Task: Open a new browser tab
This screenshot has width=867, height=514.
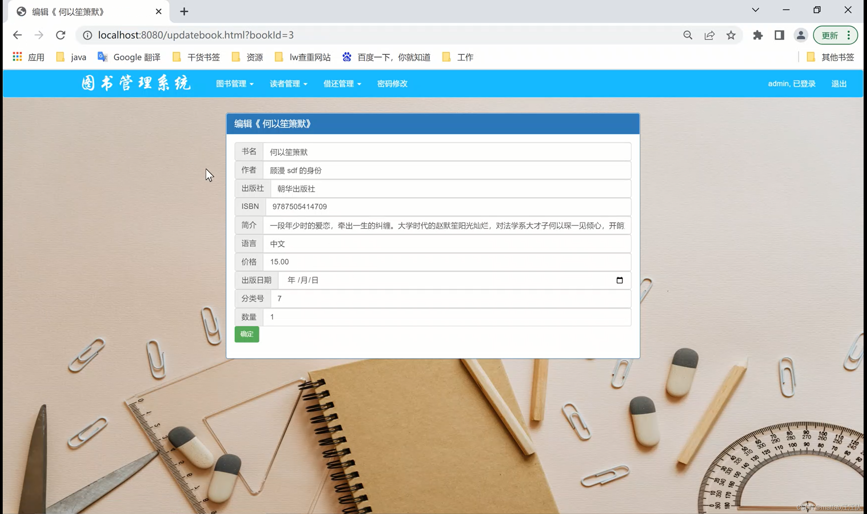Action: (x=184, y=12)
